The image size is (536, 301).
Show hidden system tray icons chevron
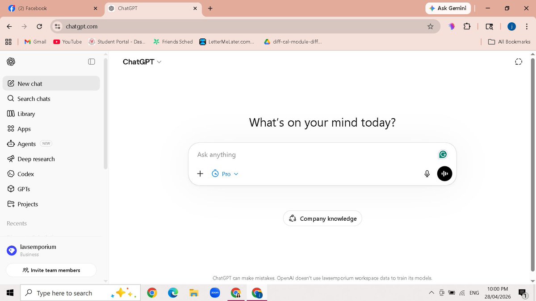pyautogui.click(x=431, y=293)
